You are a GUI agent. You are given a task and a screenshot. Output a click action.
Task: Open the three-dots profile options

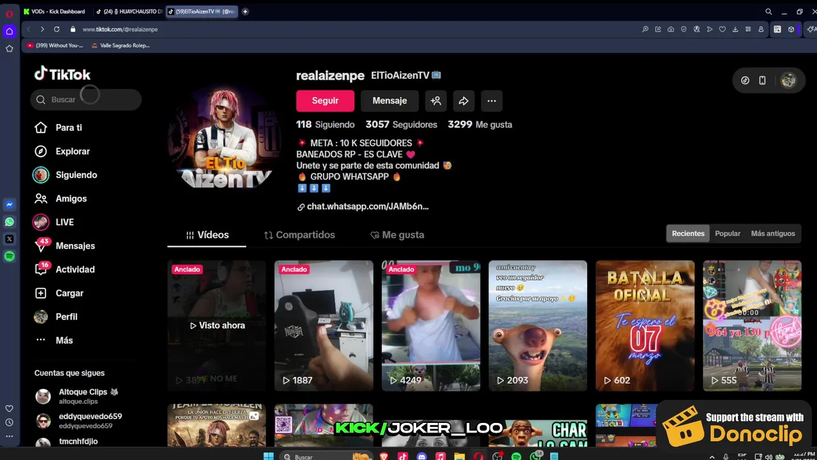tap(491, 101)
